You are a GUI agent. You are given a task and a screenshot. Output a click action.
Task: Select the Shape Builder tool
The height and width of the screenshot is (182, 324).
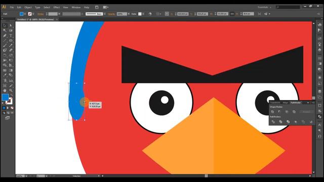coord(5,65)
